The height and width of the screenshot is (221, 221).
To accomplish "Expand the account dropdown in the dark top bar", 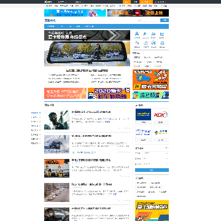I will (160, 2).
